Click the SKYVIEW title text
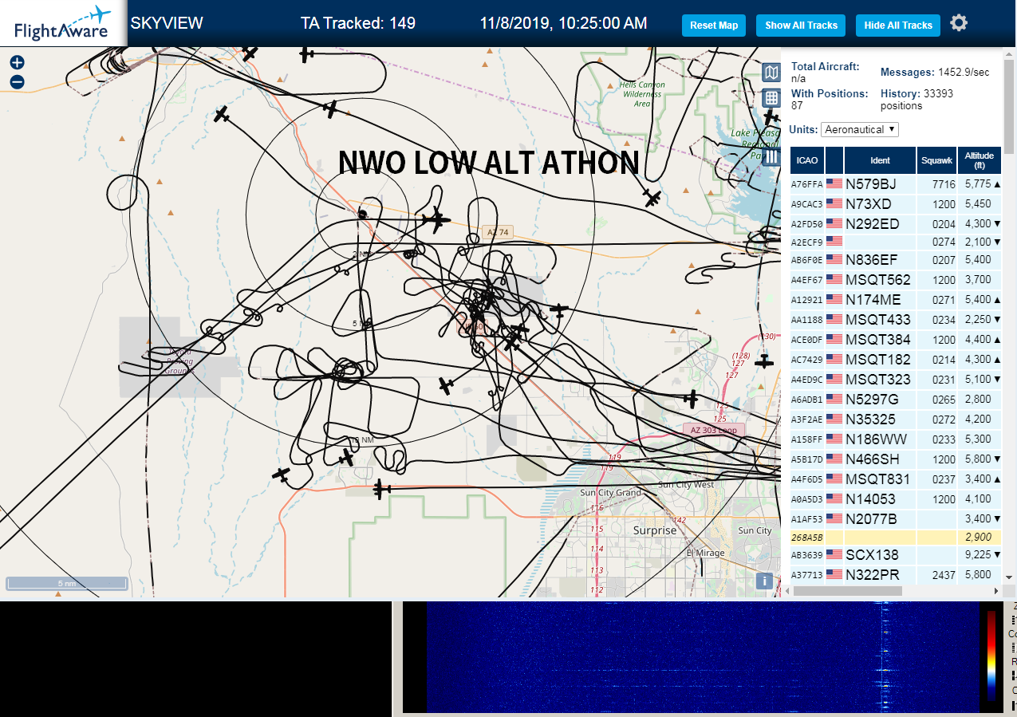The height and width of the screenshot is (717, 1017). click(167, 23)
